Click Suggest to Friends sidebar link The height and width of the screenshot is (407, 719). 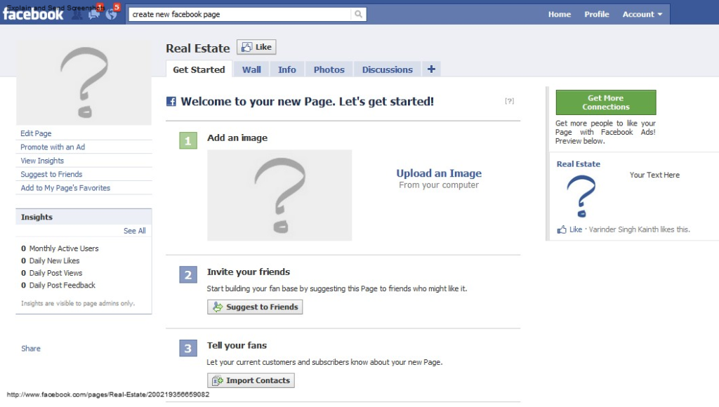point(51,174)
